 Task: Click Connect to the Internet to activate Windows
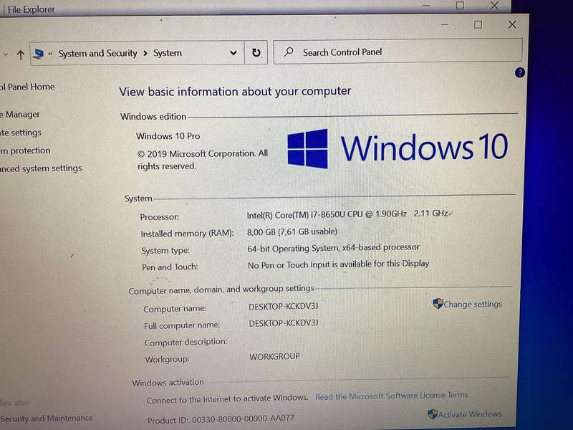227,399
